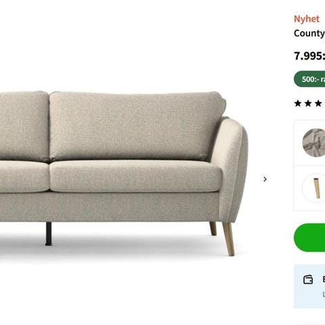Expand the leg selection row
The width and height of the screenshot is (325, 325).
coord(309,188)
